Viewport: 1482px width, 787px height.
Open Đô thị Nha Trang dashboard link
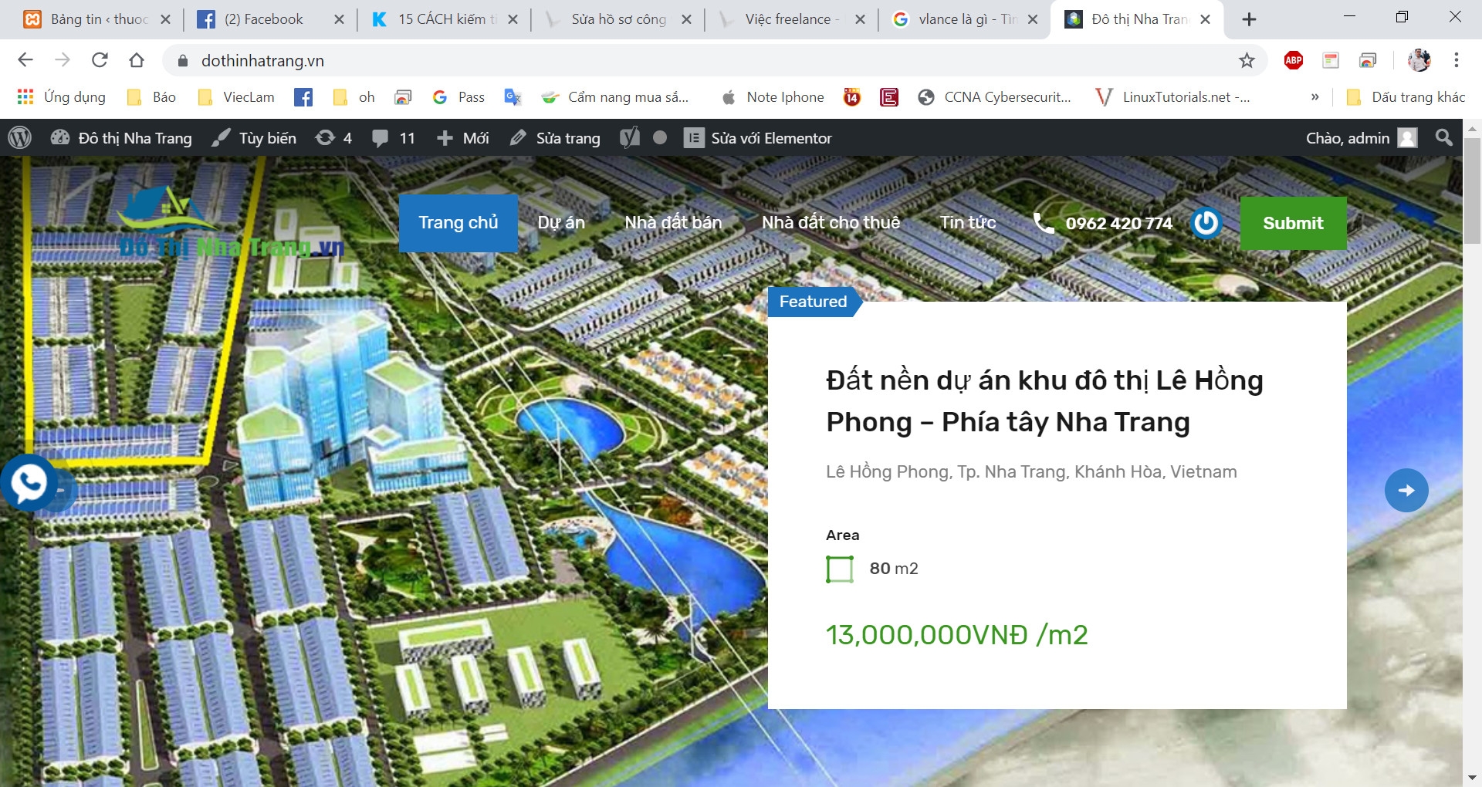121,138
